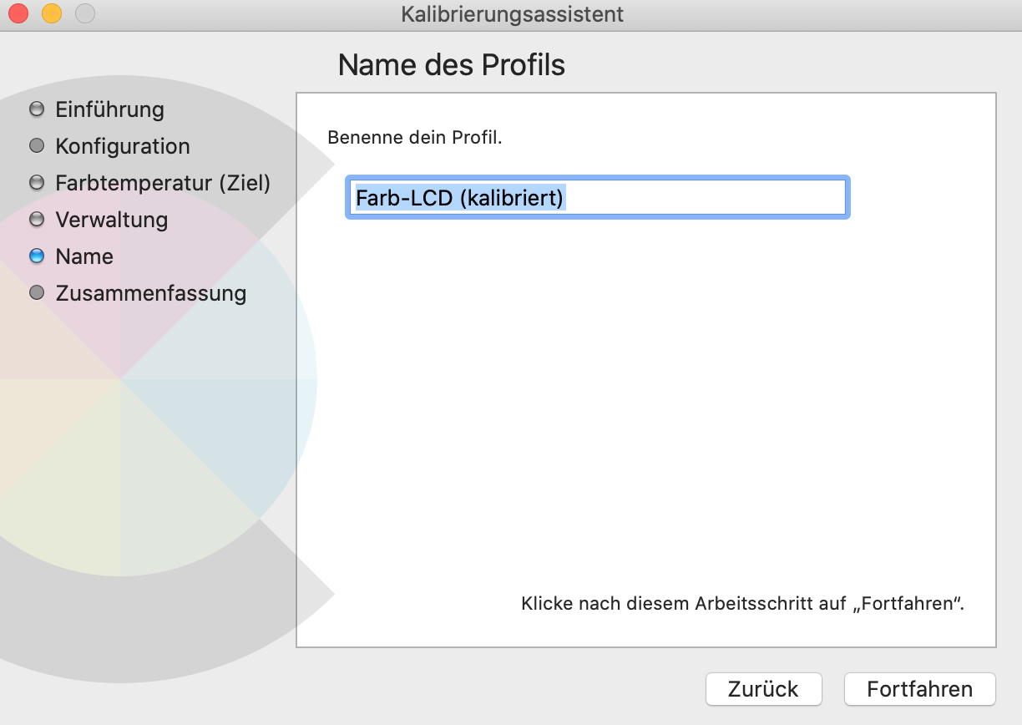Image resolution: width=1022 pixels, height=725 pixels.
Task: Click the Fortfahren button
Action: [x=919, y=689]
